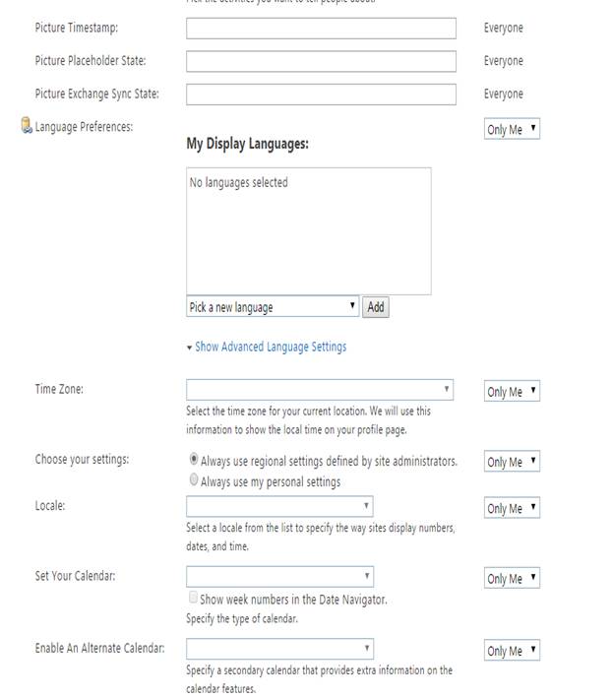Open Language Preferences 'Only Me' privacy dropdown
613x698 pixels.
[x=512, y=129]
